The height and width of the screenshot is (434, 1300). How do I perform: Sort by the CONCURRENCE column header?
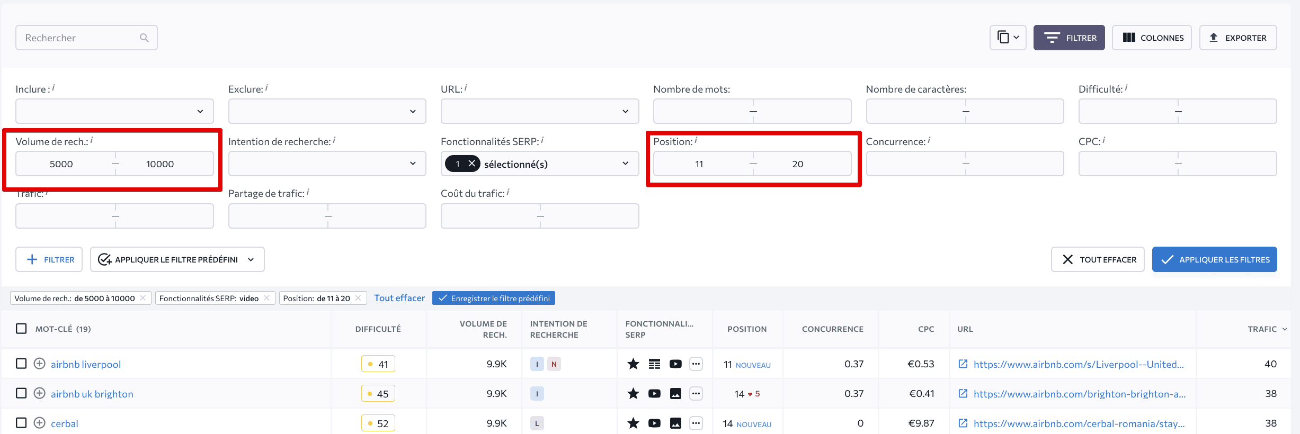click(x=833, y=329)
